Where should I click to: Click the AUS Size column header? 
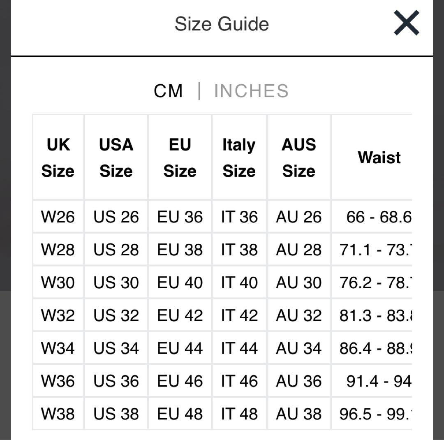[x=299, y=157]
